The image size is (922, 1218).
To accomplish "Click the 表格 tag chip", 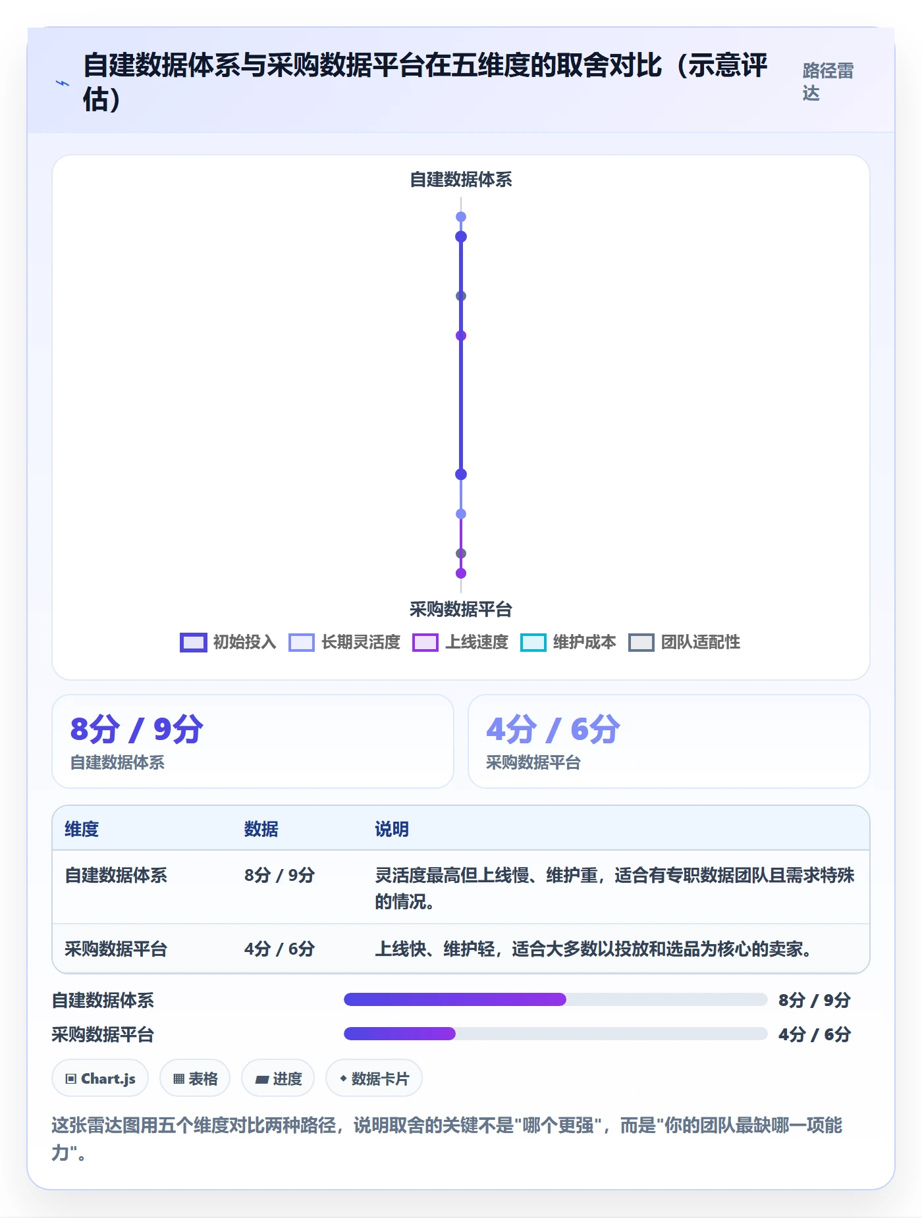I will [x=195, y=1078].
